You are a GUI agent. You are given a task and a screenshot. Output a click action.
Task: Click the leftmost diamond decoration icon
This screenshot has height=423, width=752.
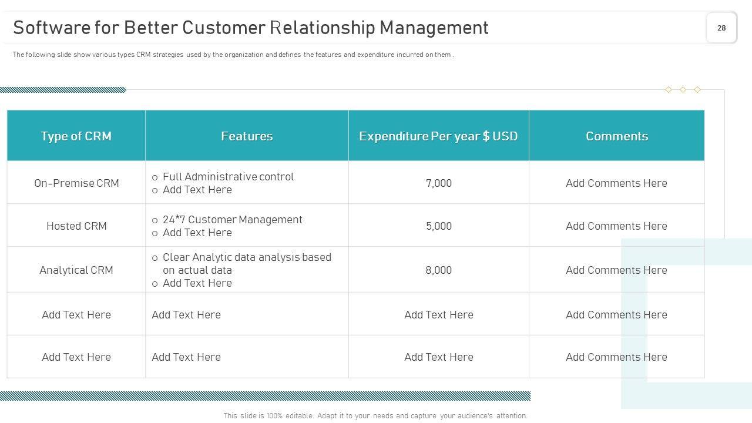[669, 90]
